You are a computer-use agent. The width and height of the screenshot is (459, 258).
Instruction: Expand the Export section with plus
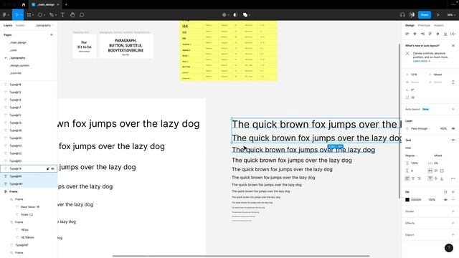(453, 234)
